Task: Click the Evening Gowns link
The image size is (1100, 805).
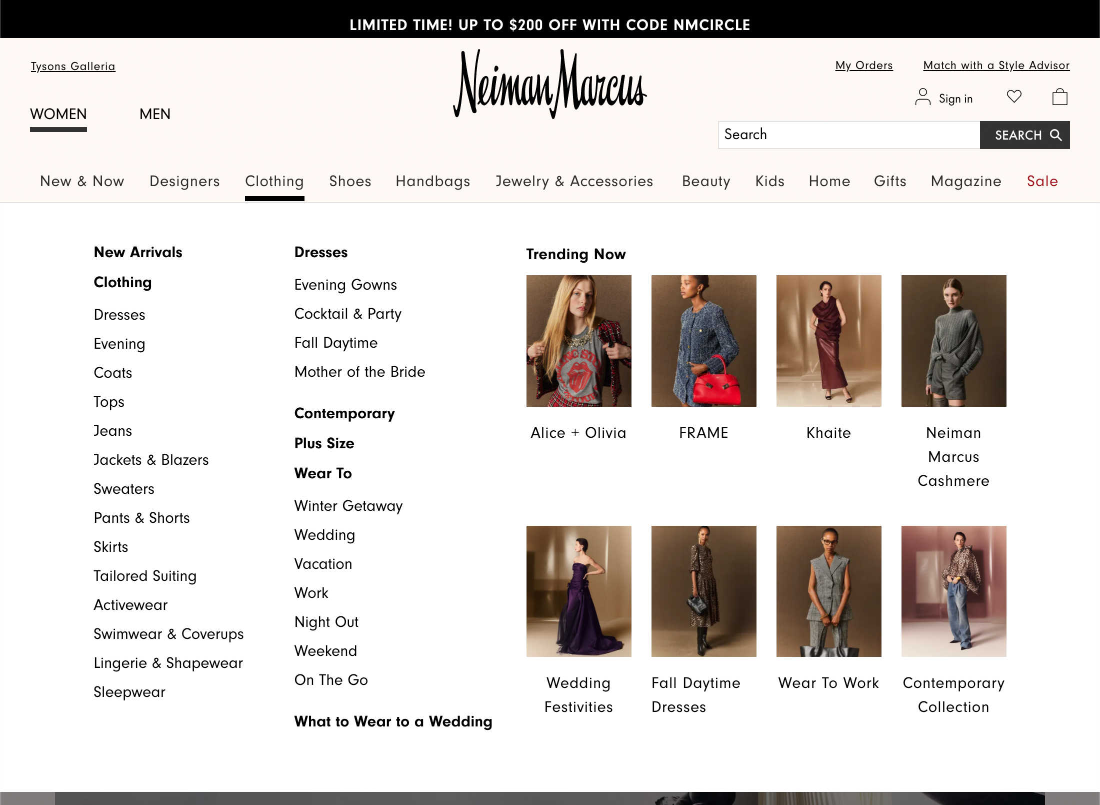Action: (x=345, y=285)
